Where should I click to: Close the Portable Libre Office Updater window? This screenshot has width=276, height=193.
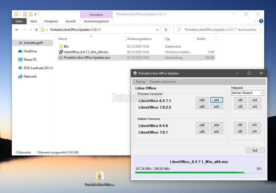[x=261, y=73]
